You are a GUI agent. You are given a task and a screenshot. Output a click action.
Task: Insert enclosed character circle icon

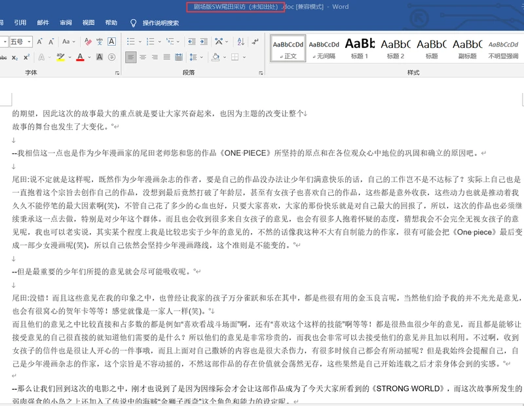pos(111,57)
